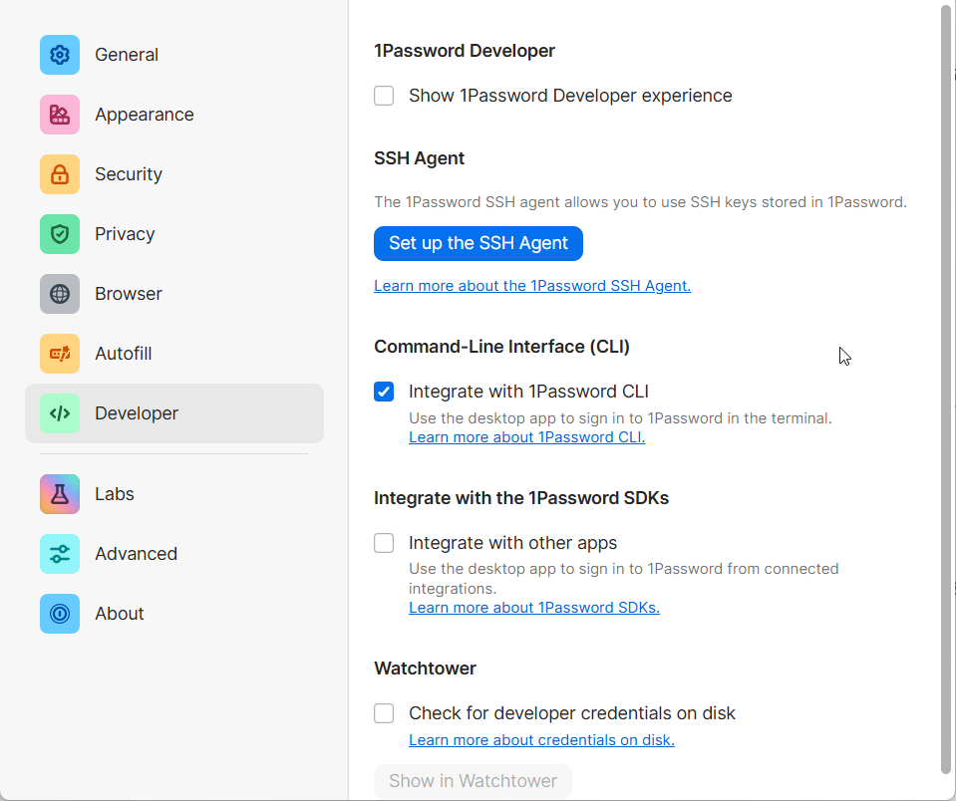956x801 pixels.
Task: Go to Advanced settings
Action: click(174, 554)
